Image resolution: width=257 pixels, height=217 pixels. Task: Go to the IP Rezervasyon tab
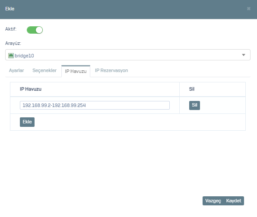point(111,70)
